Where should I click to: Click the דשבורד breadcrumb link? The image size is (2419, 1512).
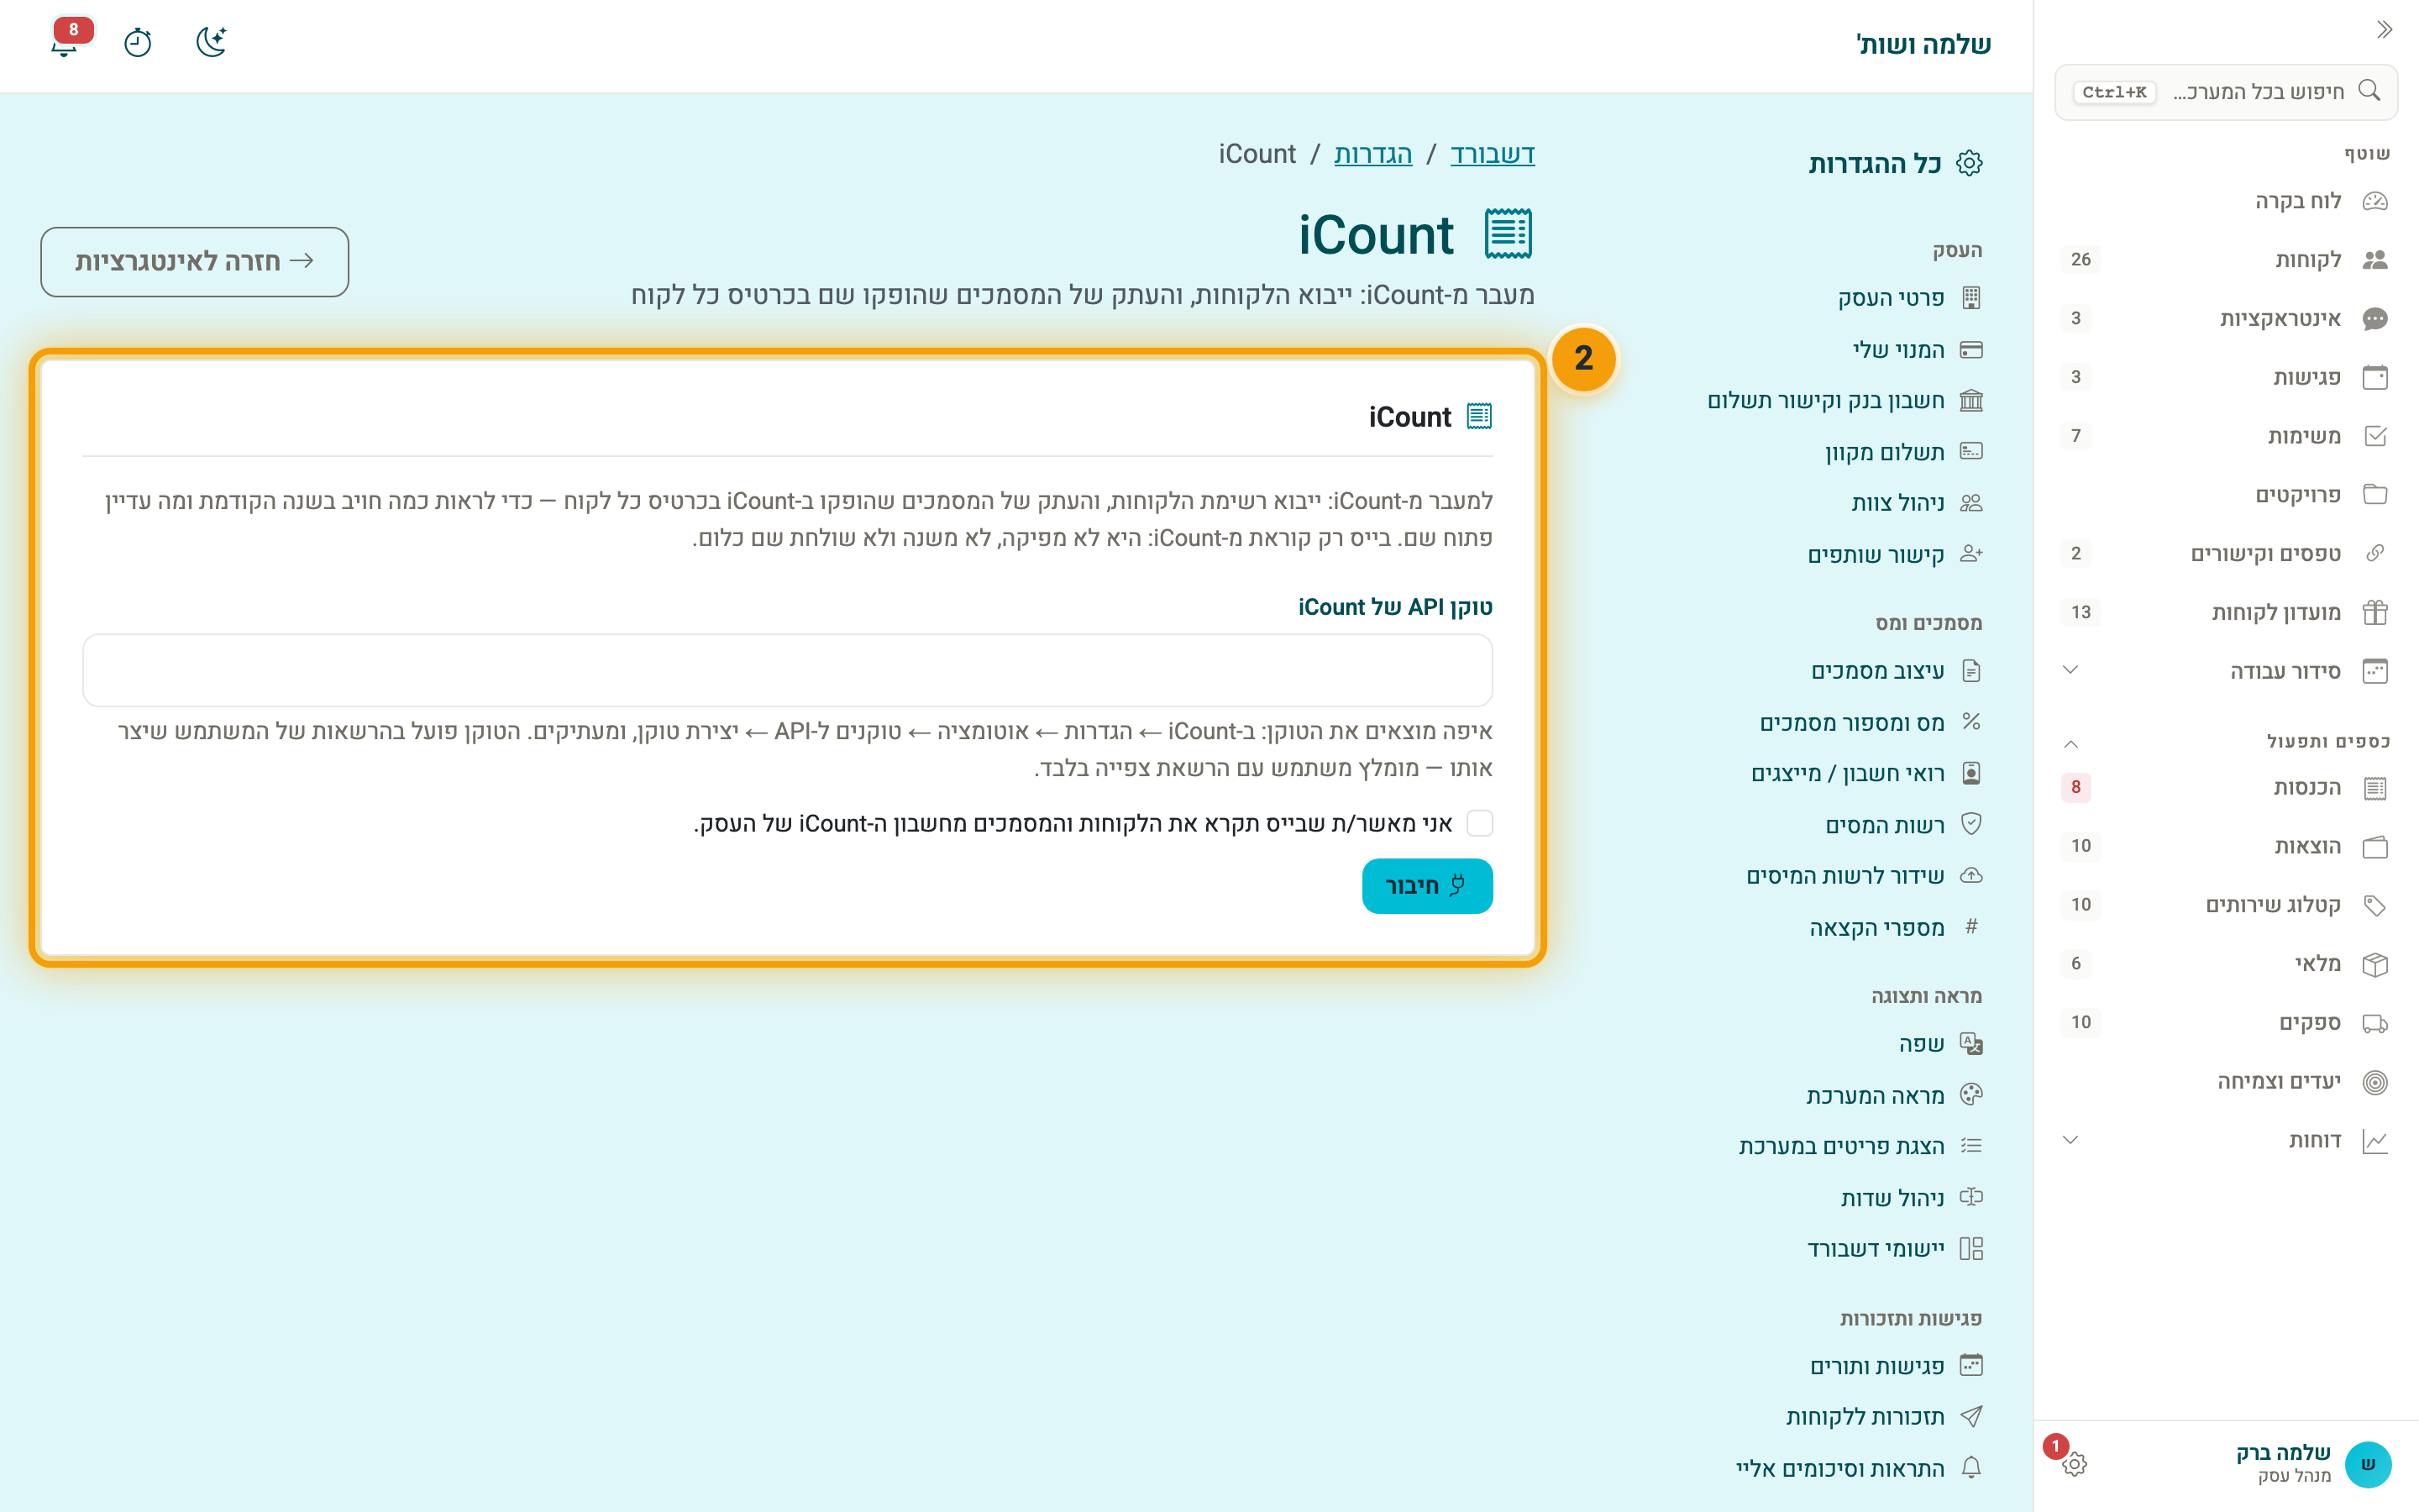[1493, 154]
